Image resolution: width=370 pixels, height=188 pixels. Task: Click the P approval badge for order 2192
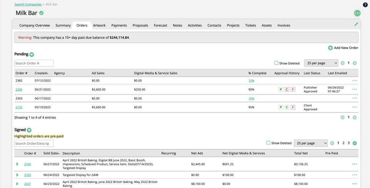(281, 107)
